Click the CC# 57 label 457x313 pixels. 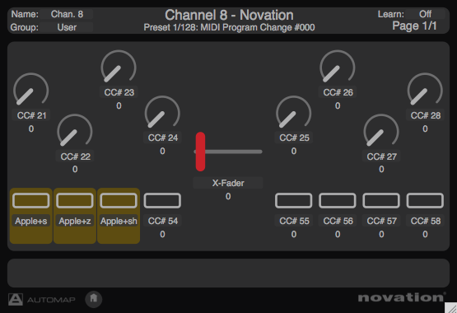381,221
